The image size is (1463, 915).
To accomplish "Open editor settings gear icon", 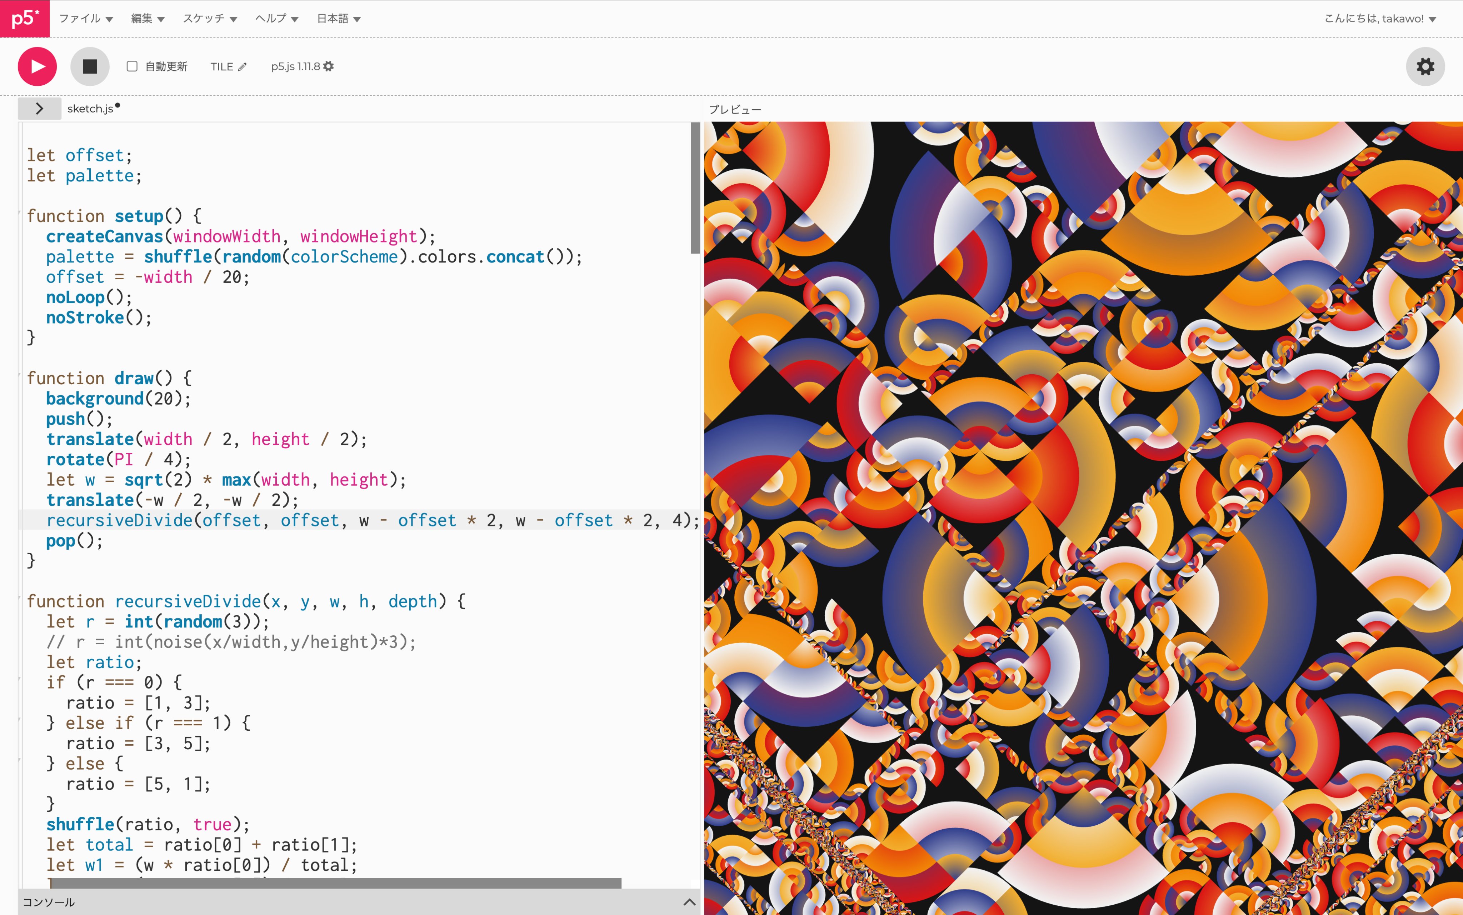I will [x=1425, y=66].
